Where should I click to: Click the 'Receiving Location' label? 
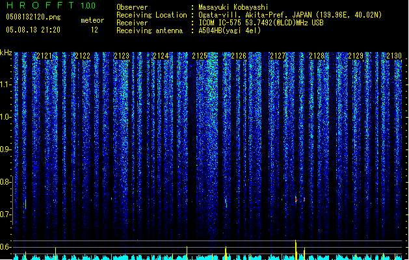[152, 15]
